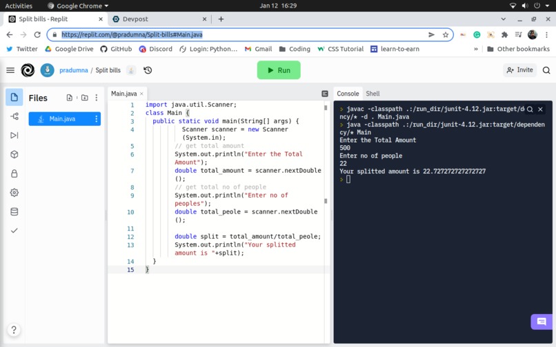This screenshot has width=556, height=347.
Task: Open the system power status menu
Action: (530, 6)
